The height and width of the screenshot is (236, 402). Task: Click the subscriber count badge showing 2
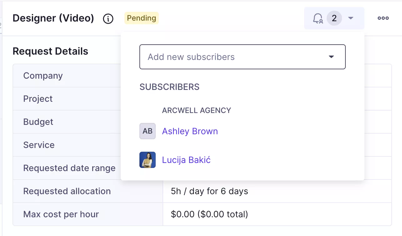334,18
